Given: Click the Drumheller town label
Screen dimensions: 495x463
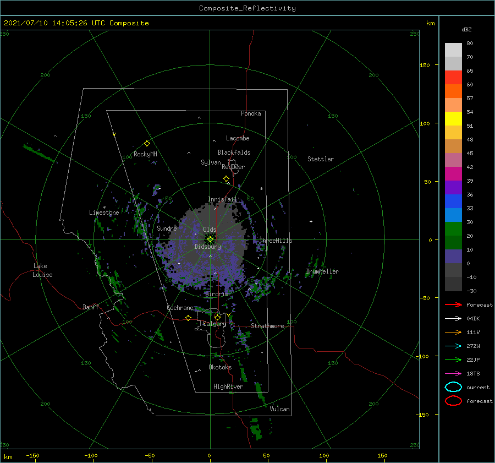Looking at the screenshot, I should point(322,271).
